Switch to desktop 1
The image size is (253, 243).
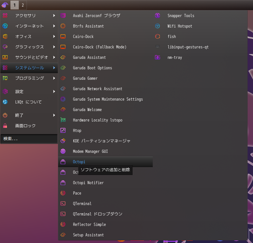point(15,5)
